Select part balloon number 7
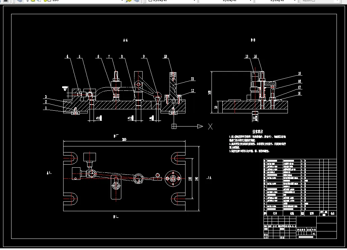This screenshot has height=250, width=347. [x=109, y=56]
